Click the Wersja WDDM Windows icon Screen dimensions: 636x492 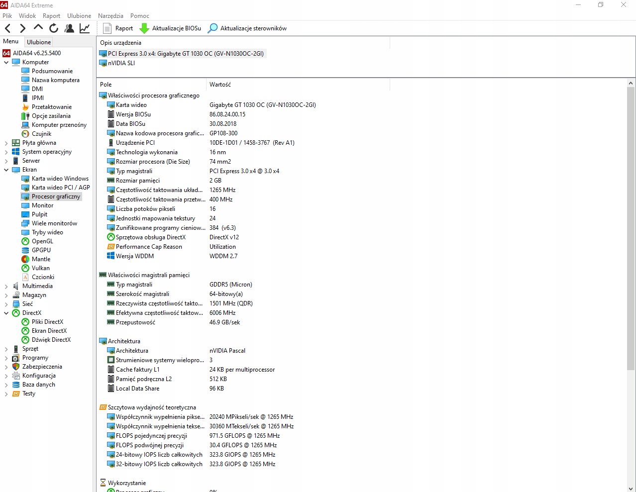pyautogui.click(x=111, y=256)
